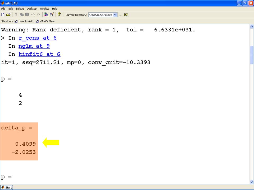Open the Desktop menu
The height and width of the screenshot is (190, 254).
tap(31, 9)
